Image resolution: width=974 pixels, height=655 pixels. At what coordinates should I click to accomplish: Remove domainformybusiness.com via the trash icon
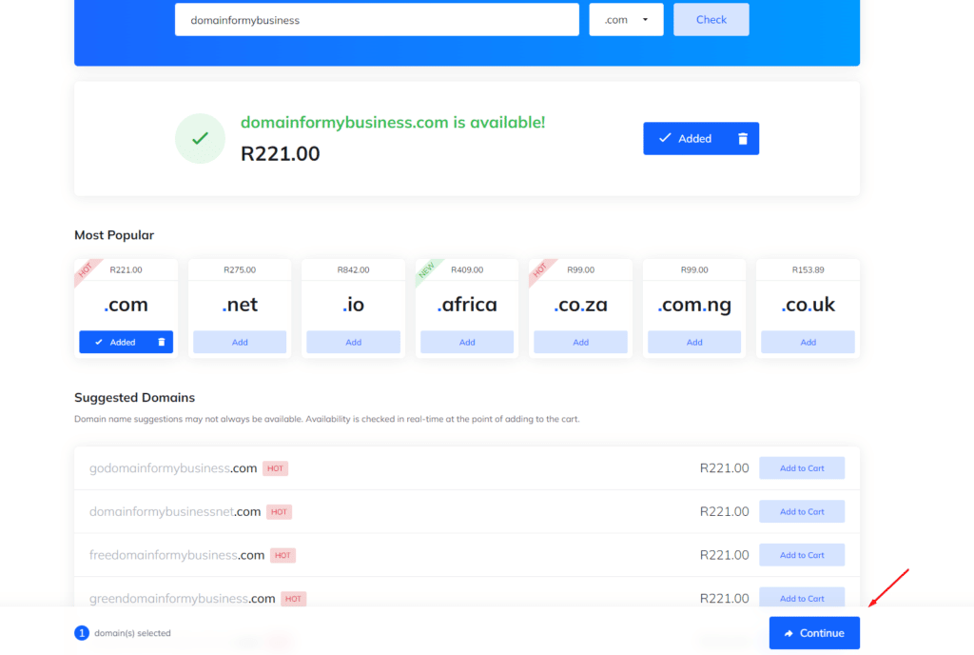coord(743,138)
